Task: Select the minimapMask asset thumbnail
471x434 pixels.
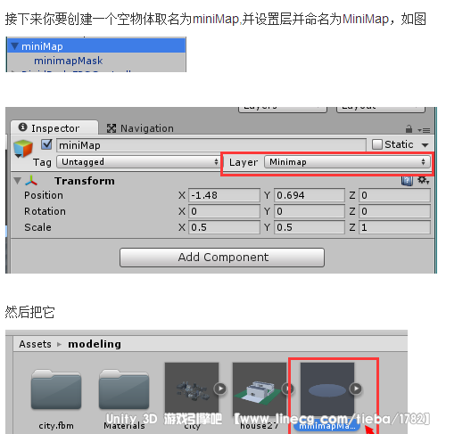Action: point(327,389)
